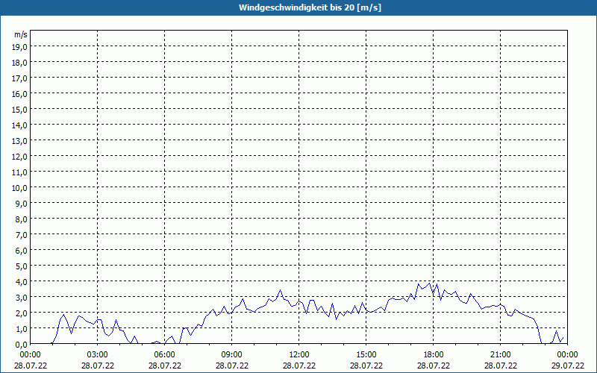Click the 18:00 time axis label

[433, 354]
